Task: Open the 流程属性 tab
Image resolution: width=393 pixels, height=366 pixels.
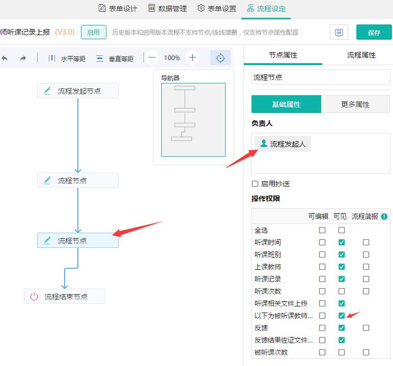Action: point(361,55)
